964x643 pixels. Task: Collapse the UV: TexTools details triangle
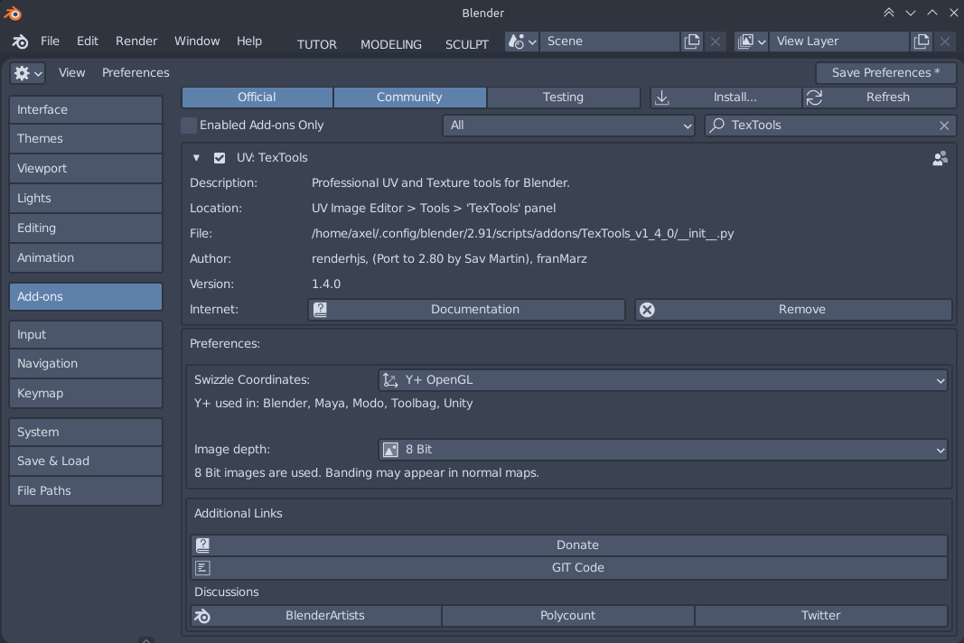pyautogui.click(x=196, y=158)
